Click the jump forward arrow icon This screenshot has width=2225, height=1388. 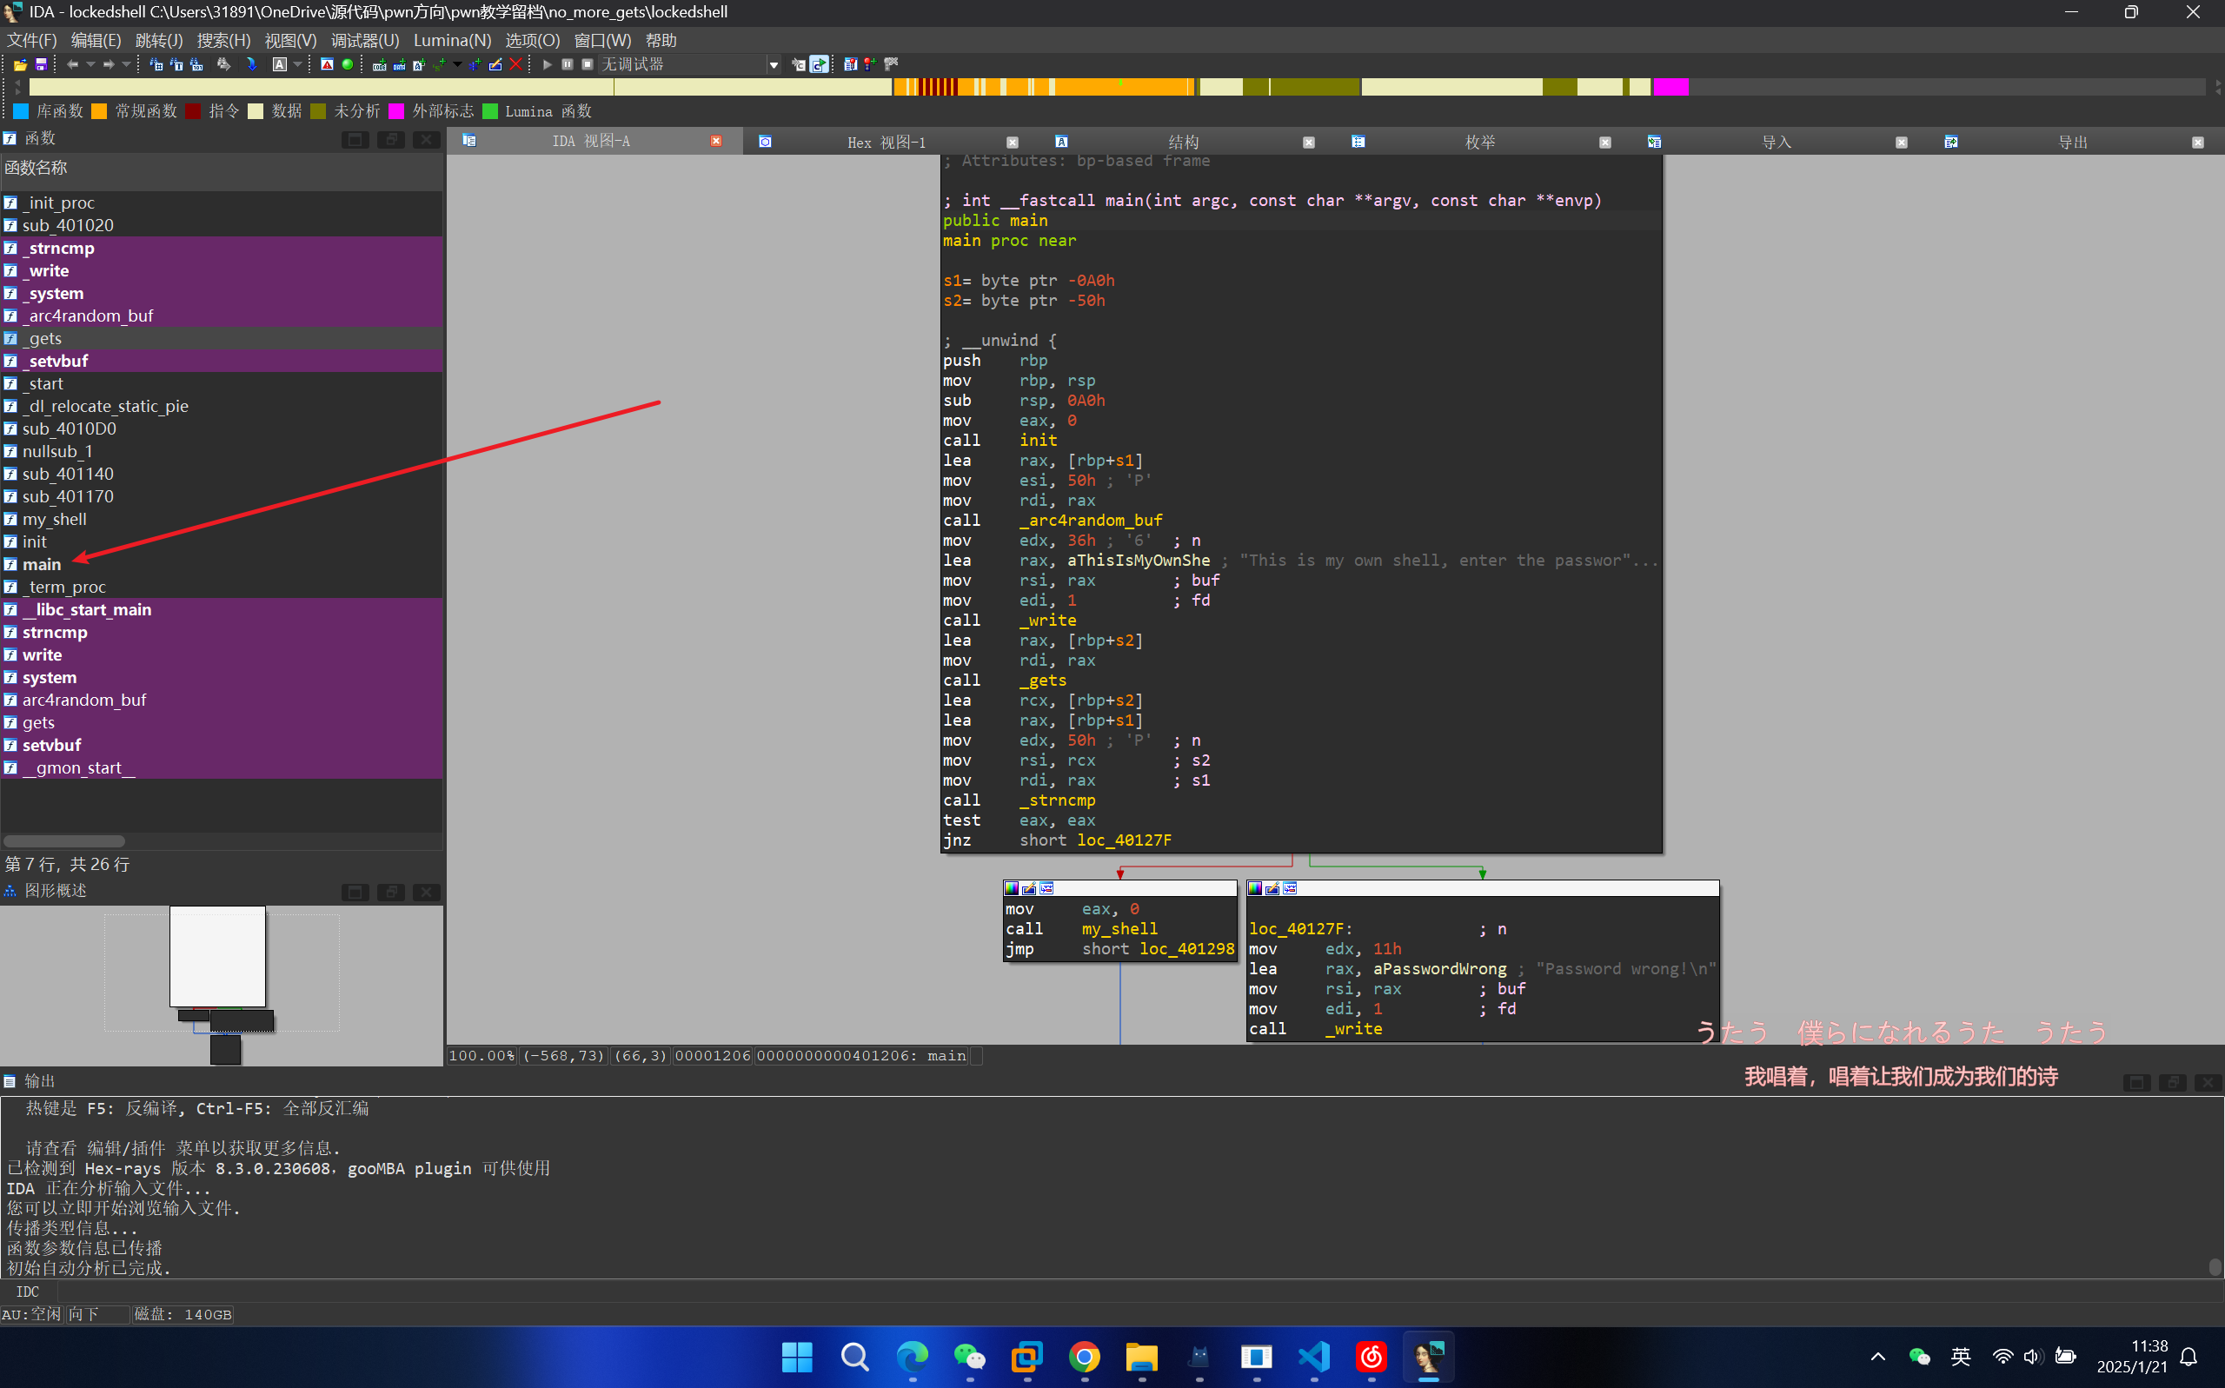109,64
